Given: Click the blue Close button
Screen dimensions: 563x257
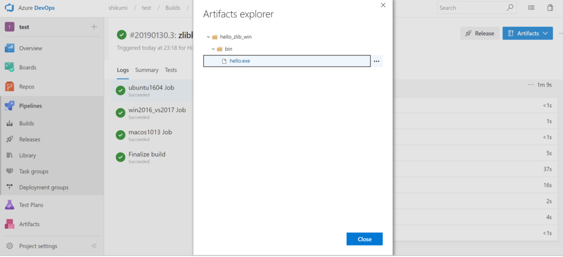Looking at the screenshot, I should (365, 239).
